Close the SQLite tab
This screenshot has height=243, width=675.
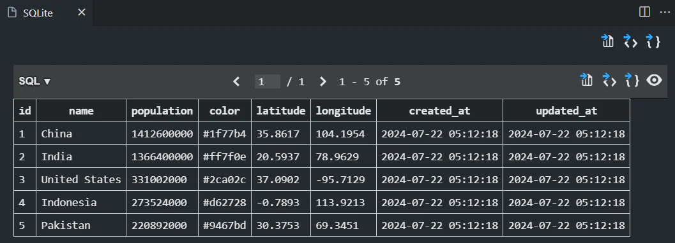(x=81, y=13)
